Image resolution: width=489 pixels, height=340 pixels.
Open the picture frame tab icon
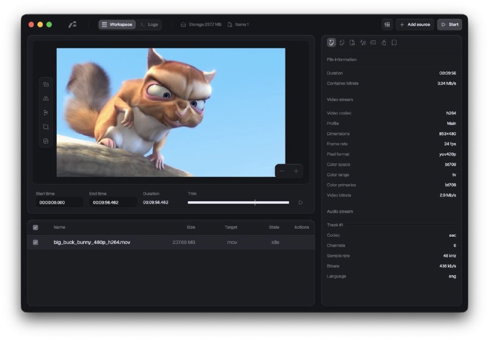click(x=373, y=42)
